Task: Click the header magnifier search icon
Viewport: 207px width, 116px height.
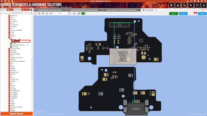Action: 191,5
